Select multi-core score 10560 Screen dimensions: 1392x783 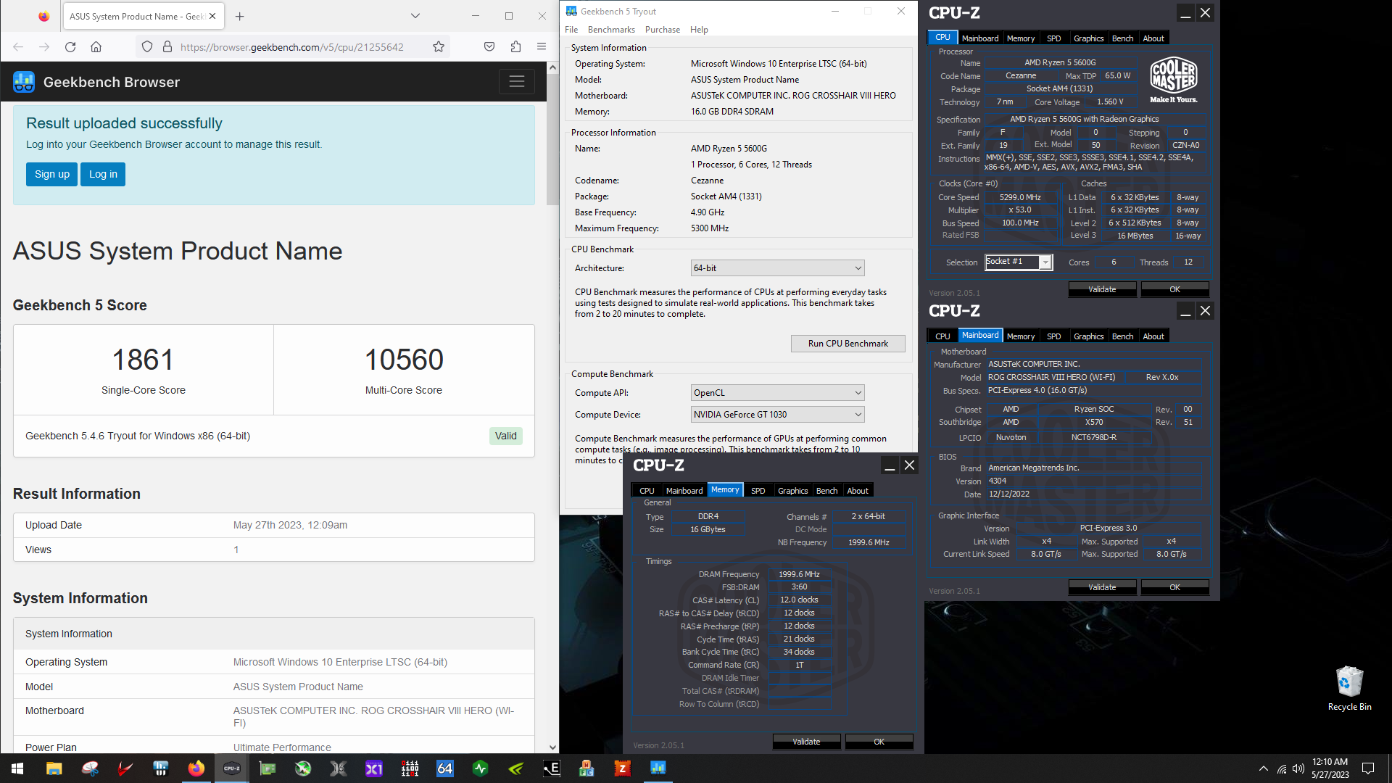point(404,360)
